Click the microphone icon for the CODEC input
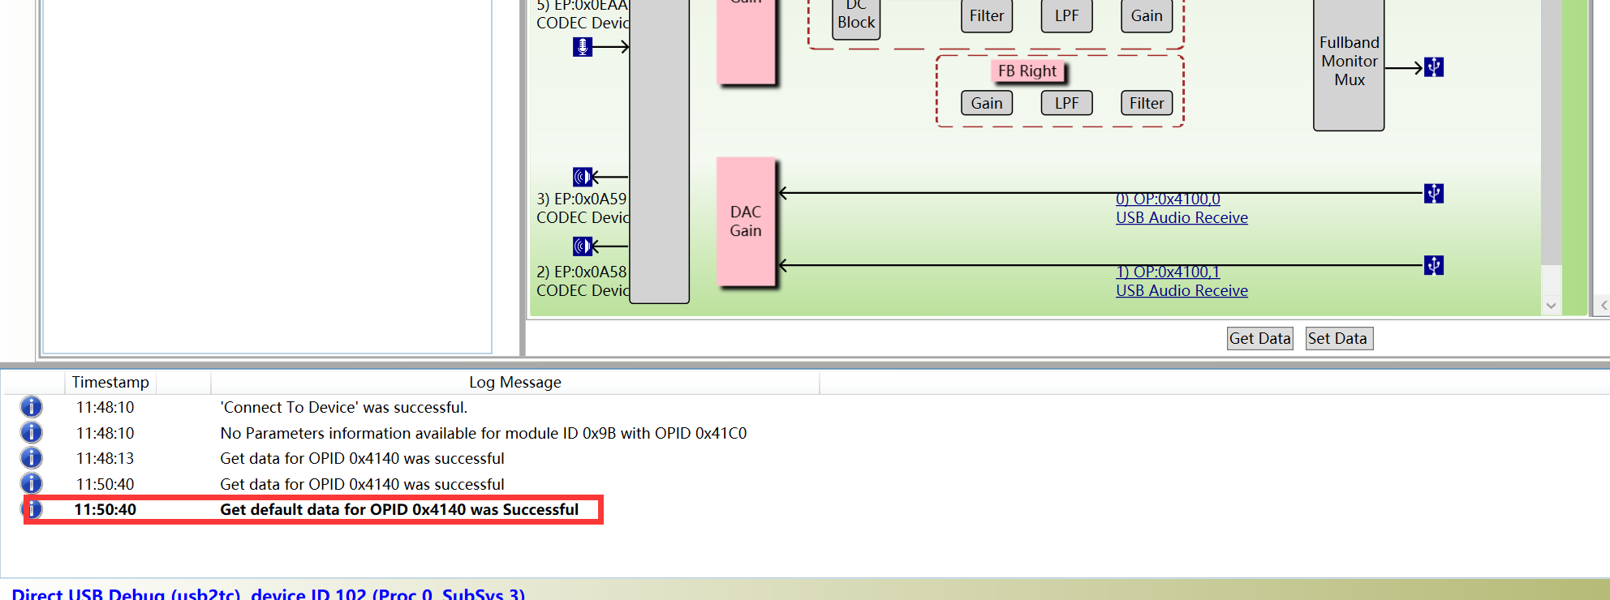The width and height of the screenshot is (1610, 600). tap(583, 47)
